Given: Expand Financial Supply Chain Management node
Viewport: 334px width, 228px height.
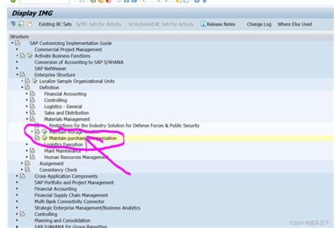Looking at the screenshot, I should pyautogui.click(x=17, y=195).
